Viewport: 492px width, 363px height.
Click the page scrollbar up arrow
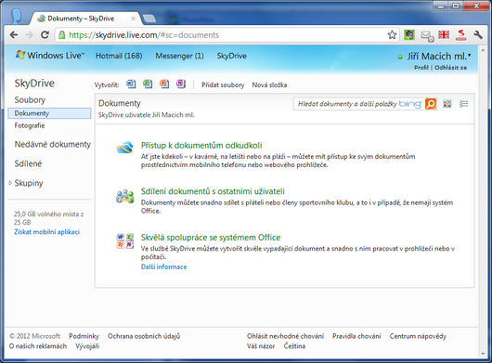click(x=484, y=50)
